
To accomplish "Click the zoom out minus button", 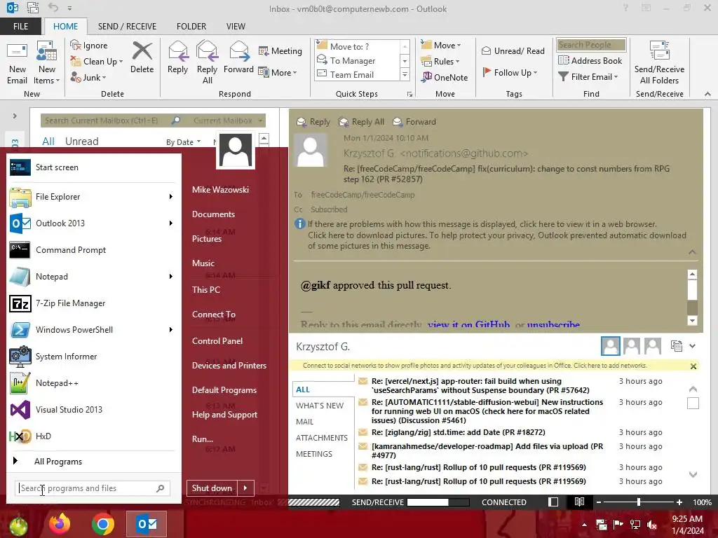I will pos(599,502).
